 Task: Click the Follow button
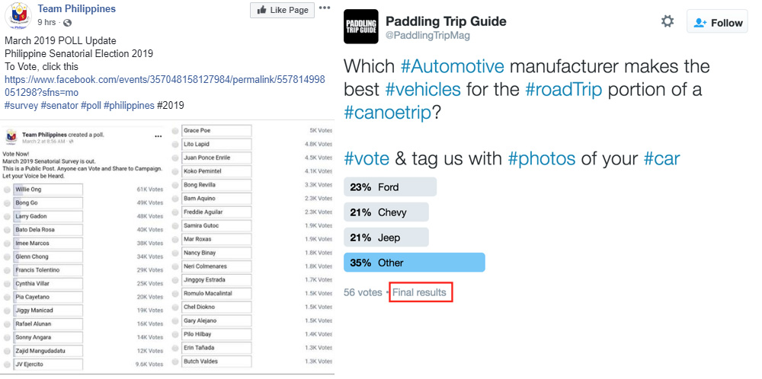tap(717, 22)
